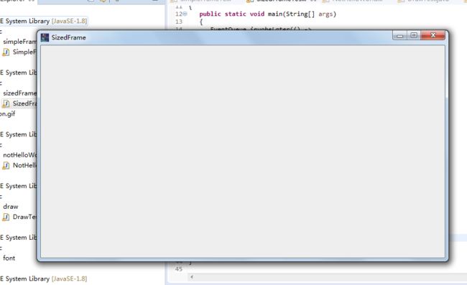Click the SizedFrame title bar text
The image size is (467, 285).
(x=68, y=37)
